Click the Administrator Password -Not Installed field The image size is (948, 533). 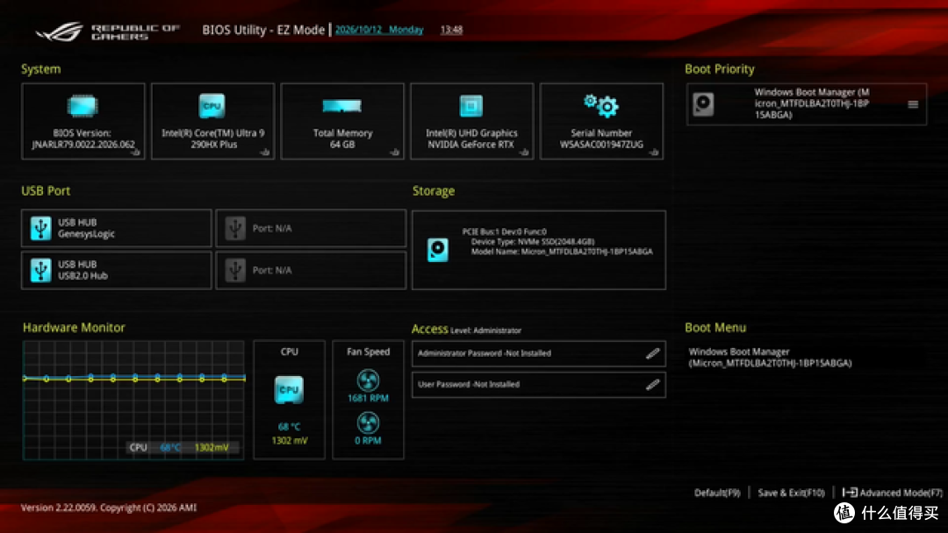pos(539,353)
